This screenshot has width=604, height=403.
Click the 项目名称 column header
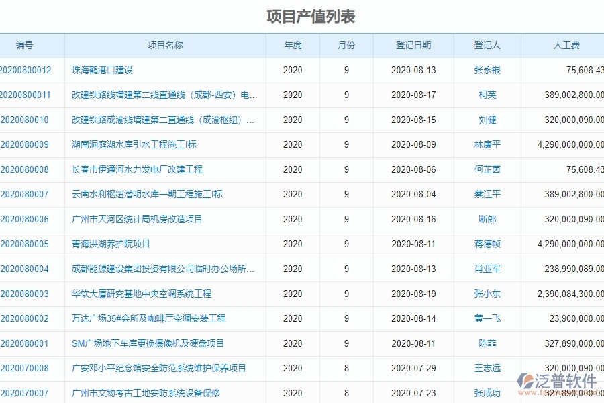tap(163, 45)
